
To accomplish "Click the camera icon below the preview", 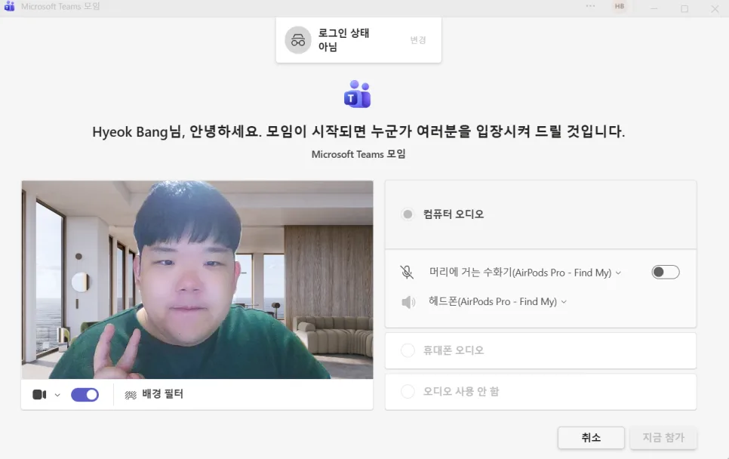I will coord(39,394).
